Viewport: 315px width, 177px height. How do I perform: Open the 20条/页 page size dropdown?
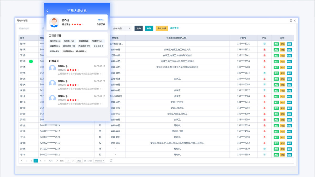99,160
